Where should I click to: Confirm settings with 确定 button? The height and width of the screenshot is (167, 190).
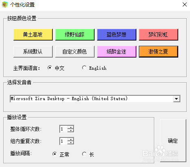point(173,141)
